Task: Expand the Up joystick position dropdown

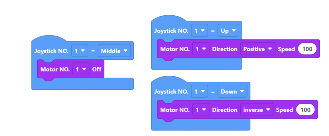Action: point(228,31)
